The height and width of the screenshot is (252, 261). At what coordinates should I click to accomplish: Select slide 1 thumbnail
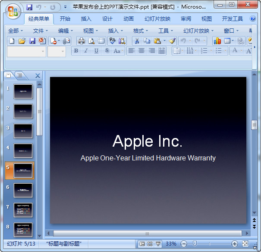click(x=23, y=91)
